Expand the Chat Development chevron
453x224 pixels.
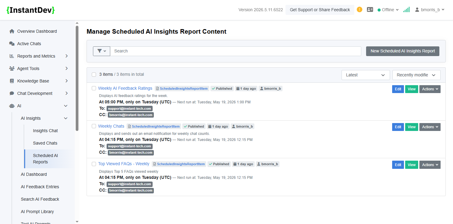tap(66, 93)
